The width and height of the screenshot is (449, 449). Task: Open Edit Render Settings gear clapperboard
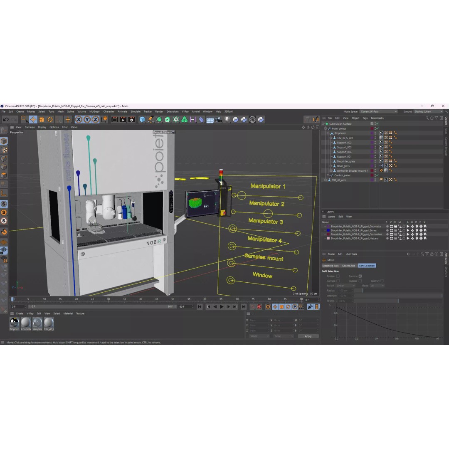click(131, 120)
